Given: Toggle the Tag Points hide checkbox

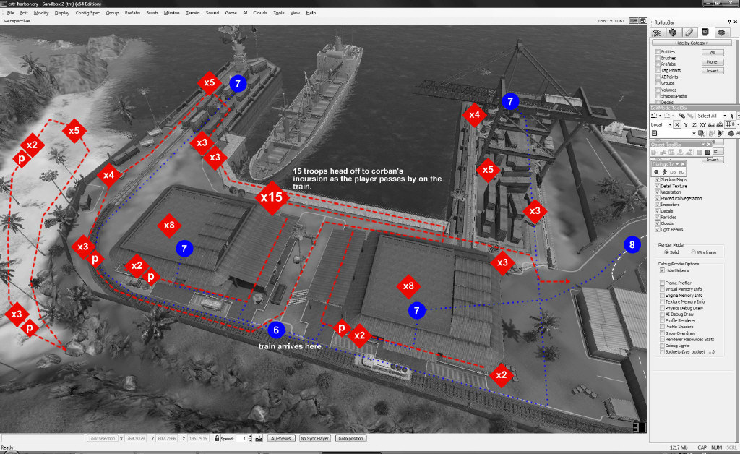Looking at the screenshot, I should (x=658, y=70).
